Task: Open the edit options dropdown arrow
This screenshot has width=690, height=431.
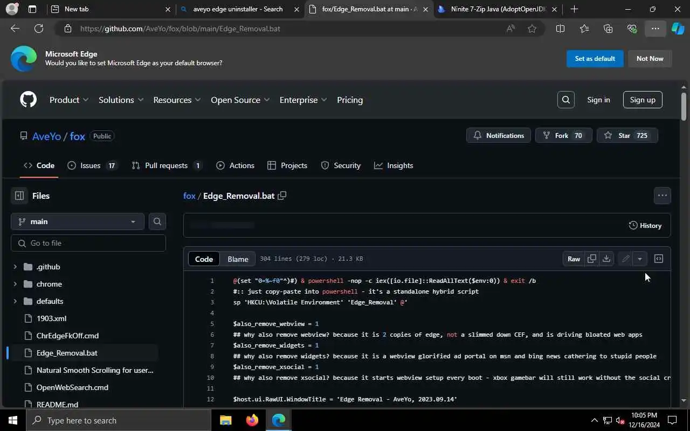Action: point(640,259)
